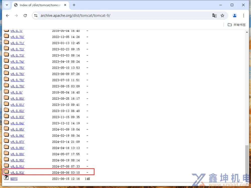Screen dimensions: 251x188
Task: Open the v9.0.93/ directory link
Action: 17,173
